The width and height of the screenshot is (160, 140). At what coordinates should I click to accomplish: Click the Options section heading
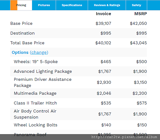click(x=20, y=52)
